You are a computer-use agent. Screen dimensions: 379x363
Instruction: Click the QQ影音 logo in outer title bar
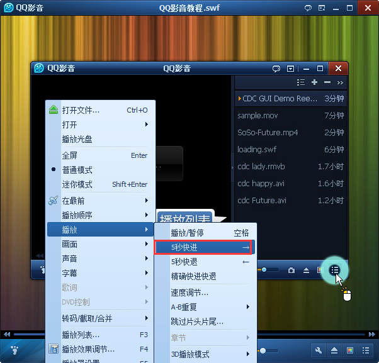9,8
